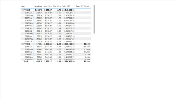Click FY2018 Avg Price value 1,288.13
This screenshot has height=99, width=177.
coord(39,10)
